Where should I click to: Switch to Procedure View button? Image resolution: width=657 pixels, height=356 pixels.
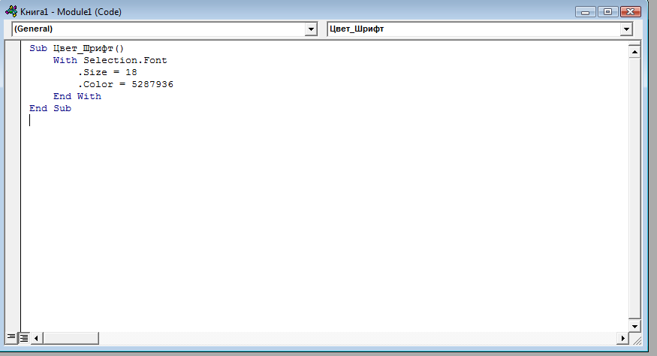pyautogui.click(x=11, y=337)
